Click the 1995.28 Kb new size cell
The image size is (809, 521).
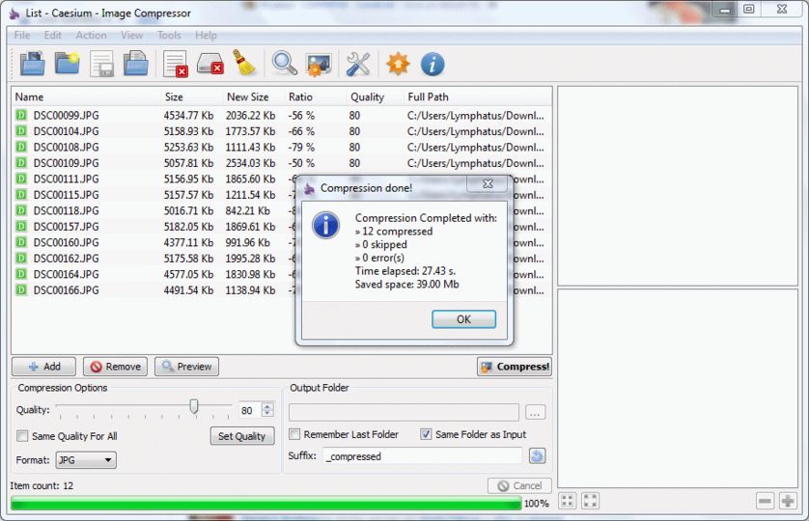click(250, 259)
